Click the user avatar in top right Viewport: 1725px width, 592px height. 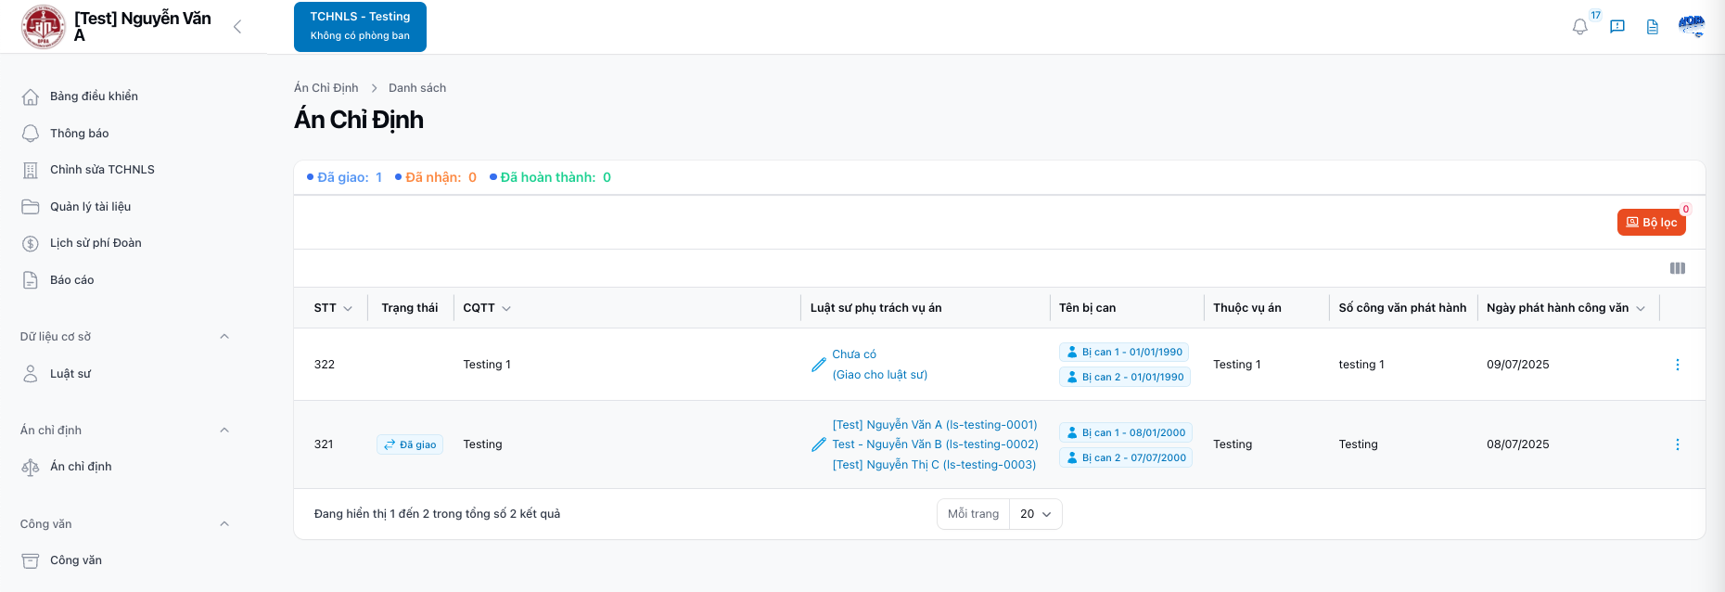coord(1692,26)
